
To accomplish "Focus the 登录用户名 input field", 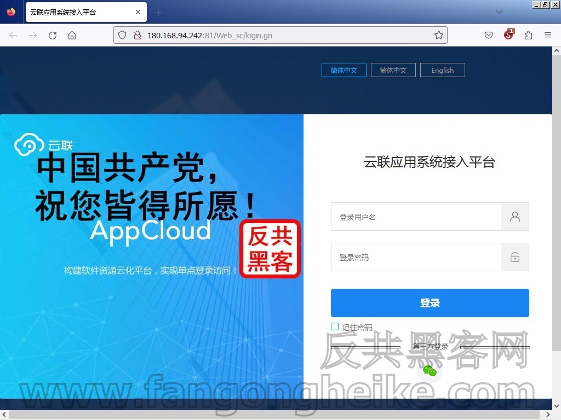I will click(416, 217).
